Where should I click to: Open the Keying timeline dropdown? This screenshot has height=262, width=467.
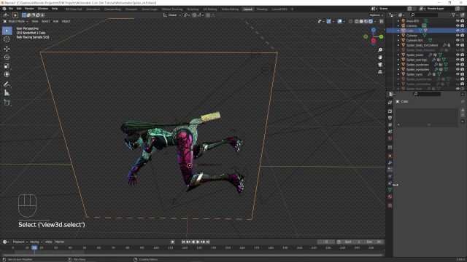pyautogui.click(x=36, y=242)
